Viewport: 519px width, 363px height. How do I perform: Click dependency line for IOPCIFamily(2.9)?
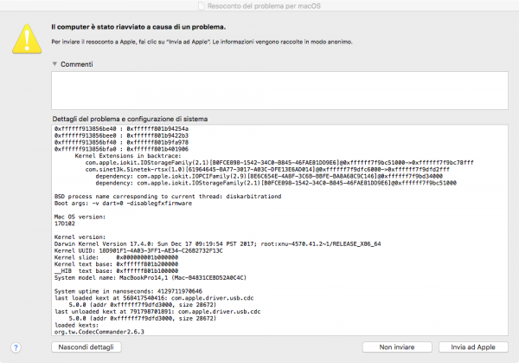269,176
